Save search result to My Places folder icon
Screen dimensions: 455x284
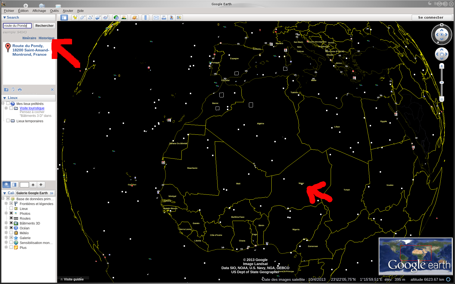pos(6,90)
